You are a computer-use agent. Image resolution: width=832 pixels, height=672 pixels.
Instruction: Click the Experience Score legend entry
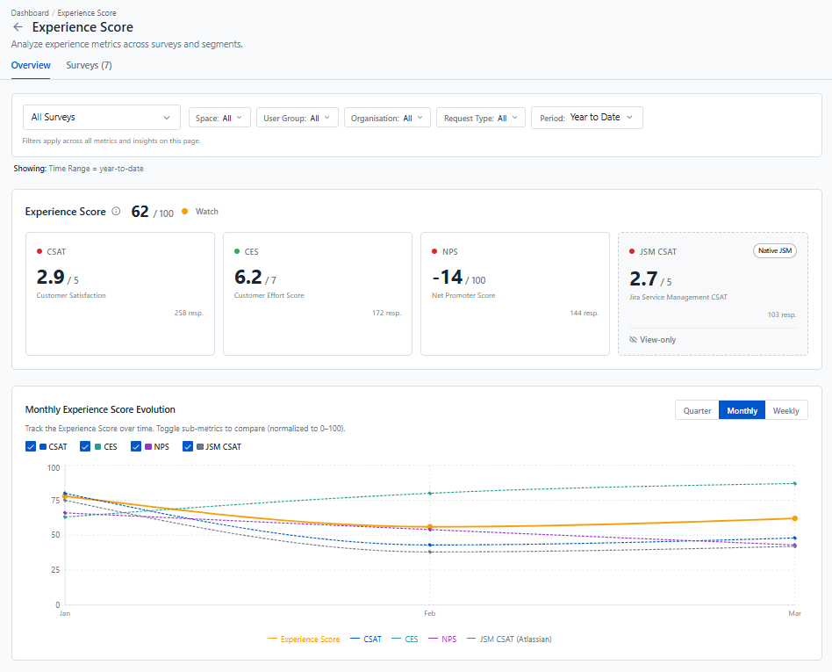[x=304, y=639]
